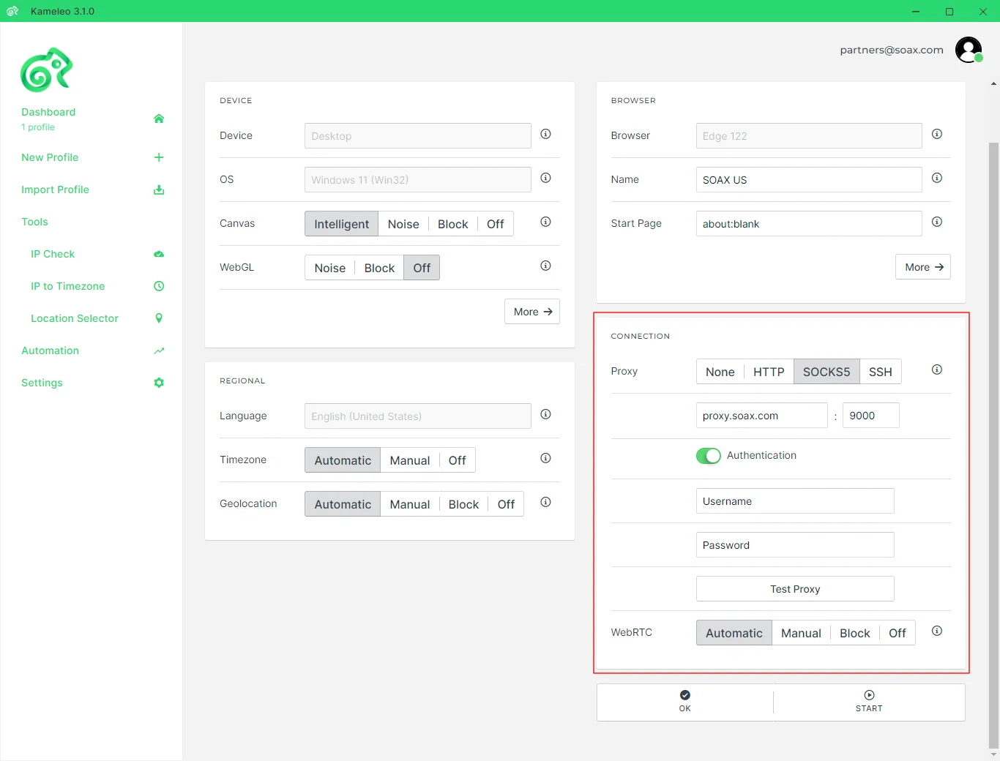Set Canvas spoofing to Noise
1000x761 pixels.
pos(403,224)
